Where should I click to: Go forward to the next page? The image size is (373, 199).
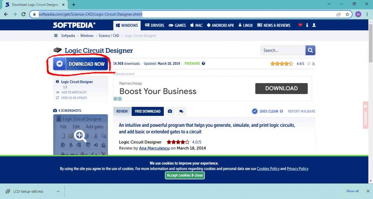[15, 14]
